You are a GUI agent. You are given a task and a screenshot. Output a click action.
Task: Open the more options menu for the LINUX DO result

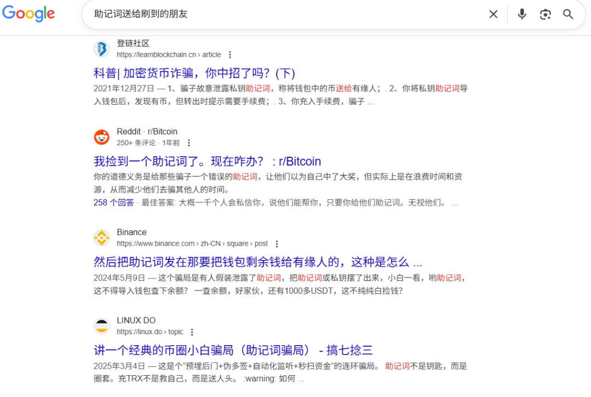point(192,332)
